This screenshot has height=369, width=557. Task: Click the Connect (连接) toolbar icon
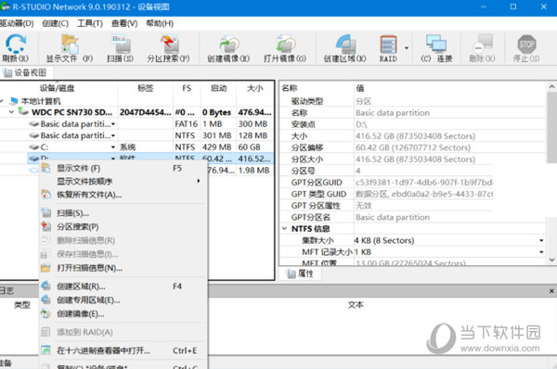point(436,44)
